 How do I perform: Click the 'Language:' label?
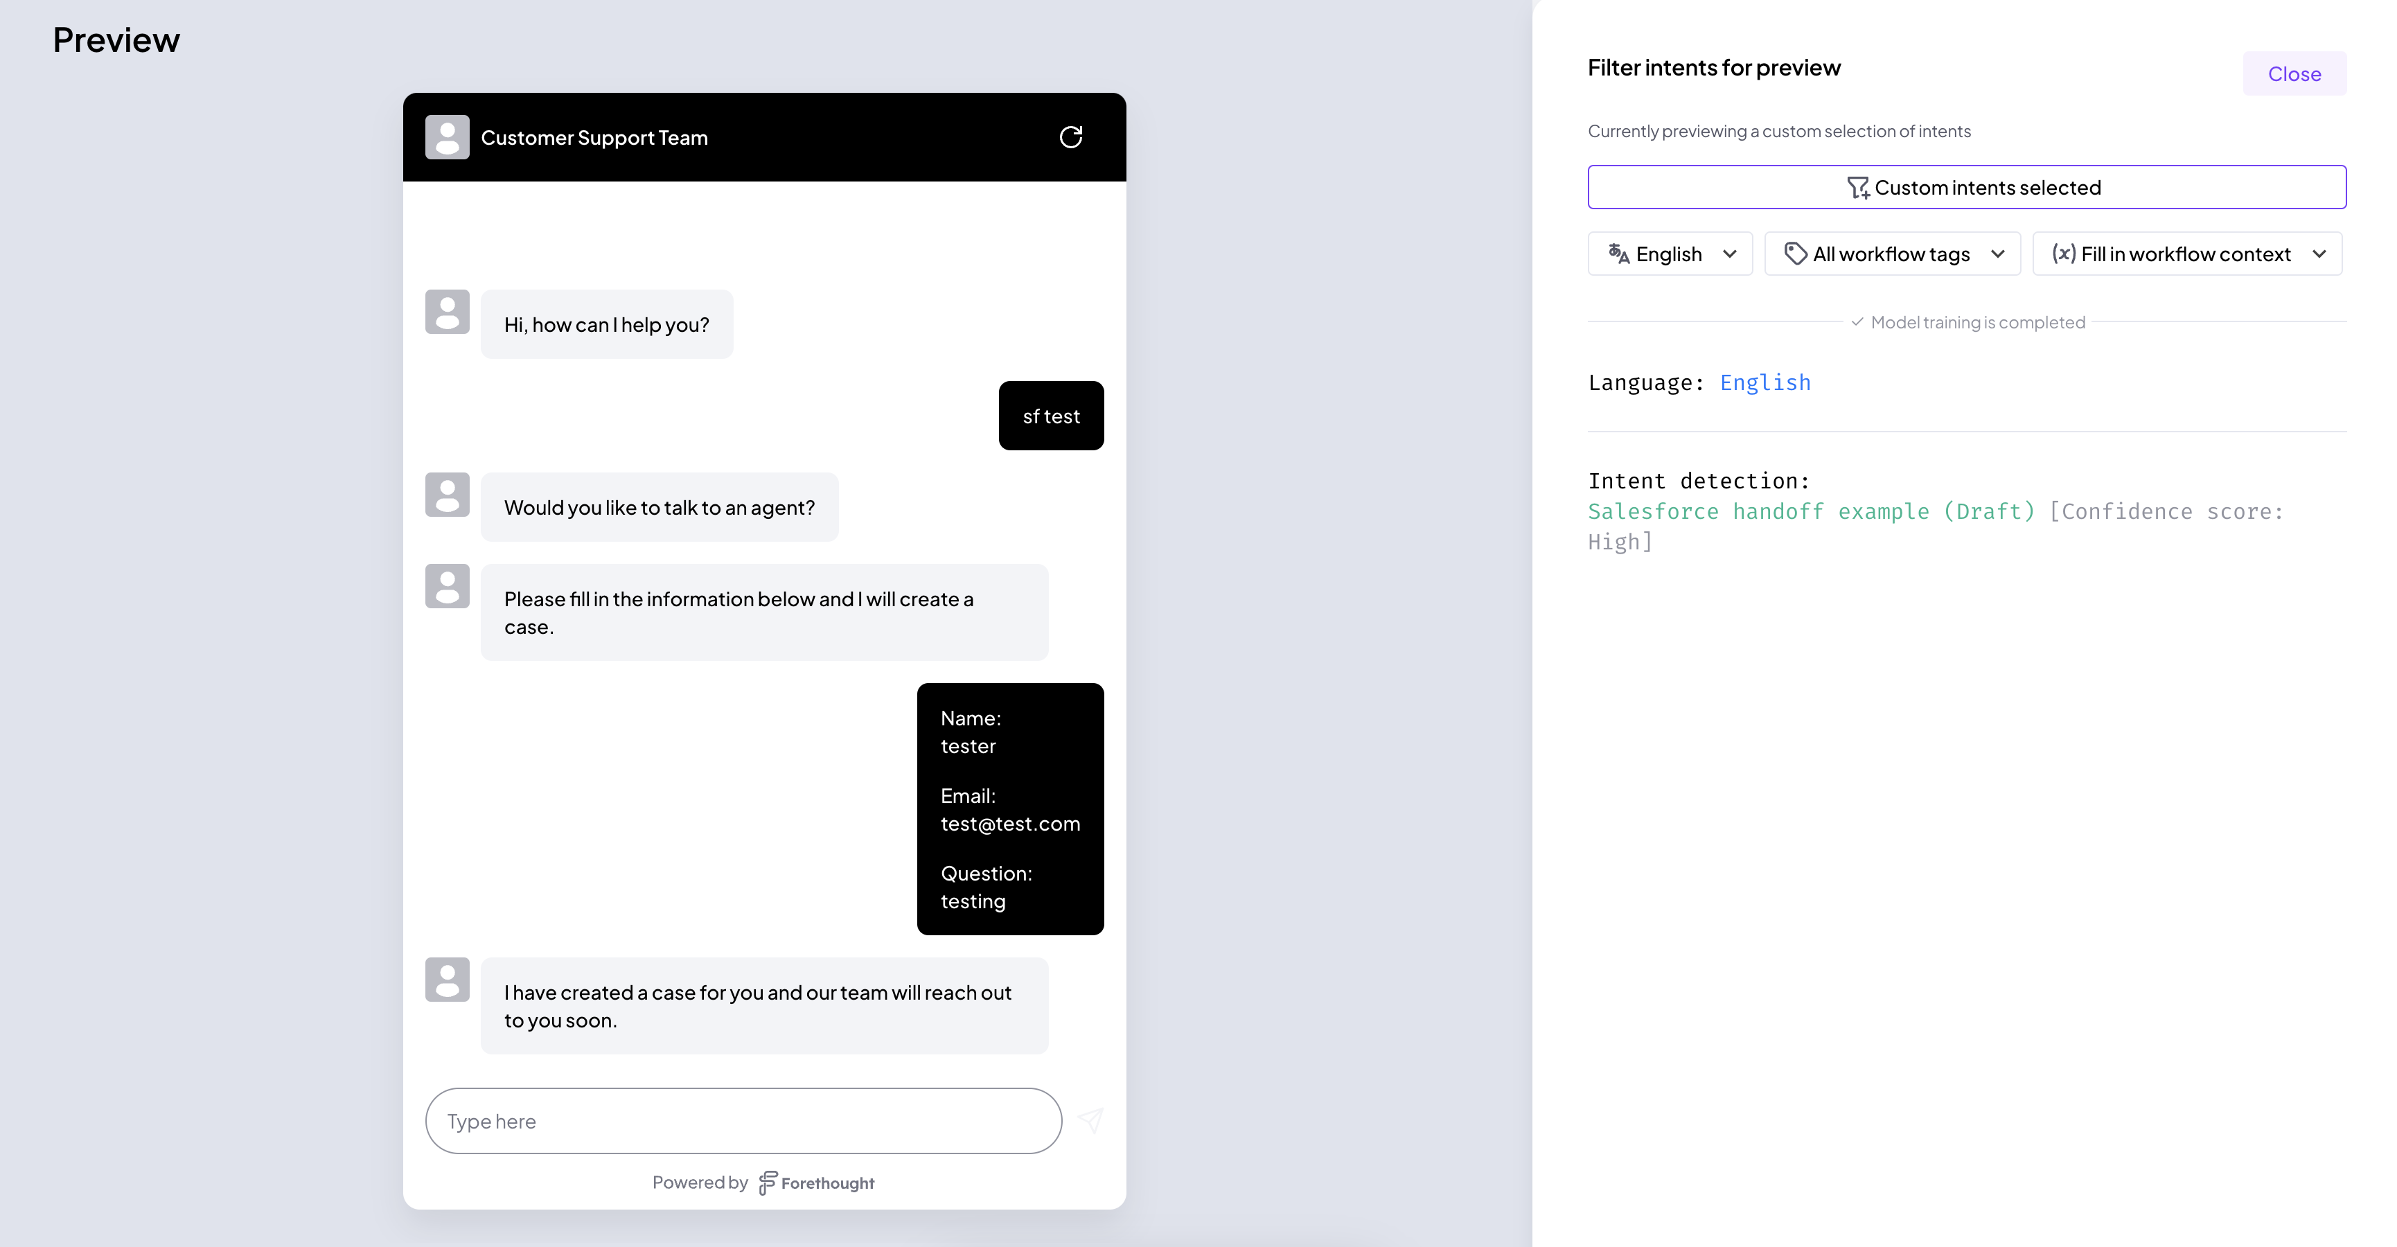(1646, 382)
